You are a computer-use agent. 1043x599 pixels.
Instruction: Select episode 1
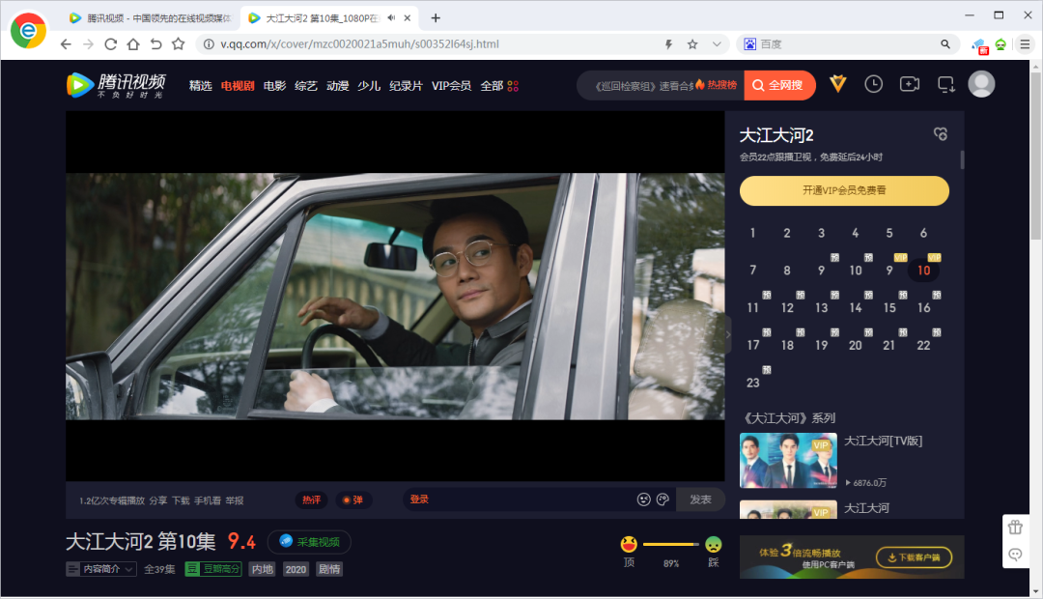[x=752, y=233]
